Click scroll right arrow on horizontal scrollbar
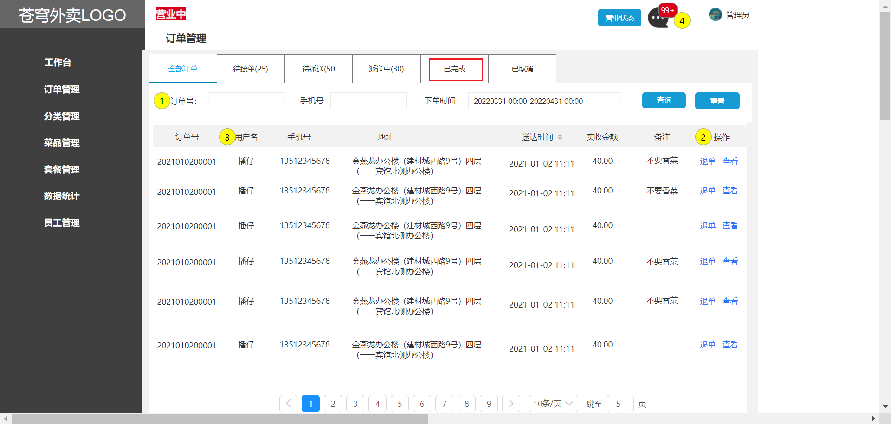Screen dimensions: 891x424 click(874, 418)
